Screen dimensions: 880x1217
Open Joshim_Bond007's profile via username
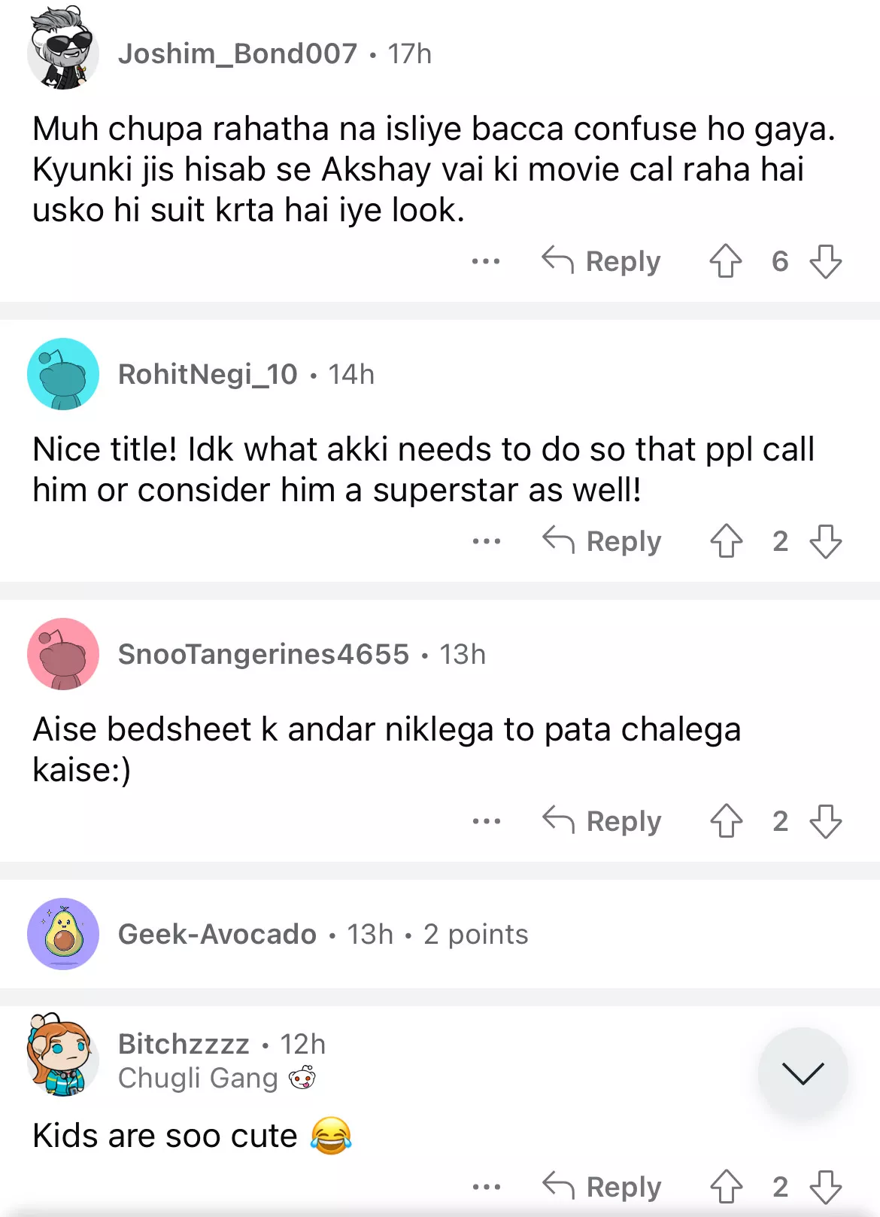(x=238, y=53)
